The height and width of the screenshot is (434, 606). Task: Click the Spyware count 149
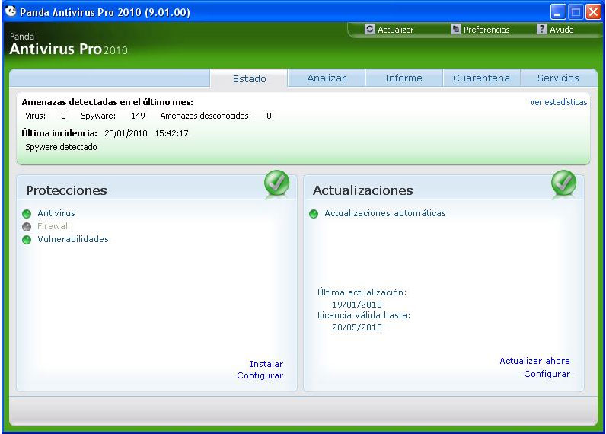coord(138,116)
